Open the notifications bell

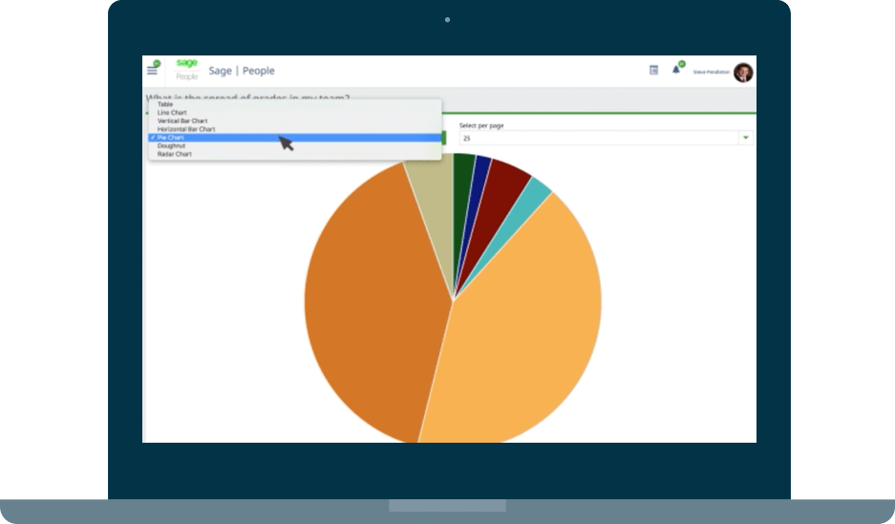coord(676,70)
